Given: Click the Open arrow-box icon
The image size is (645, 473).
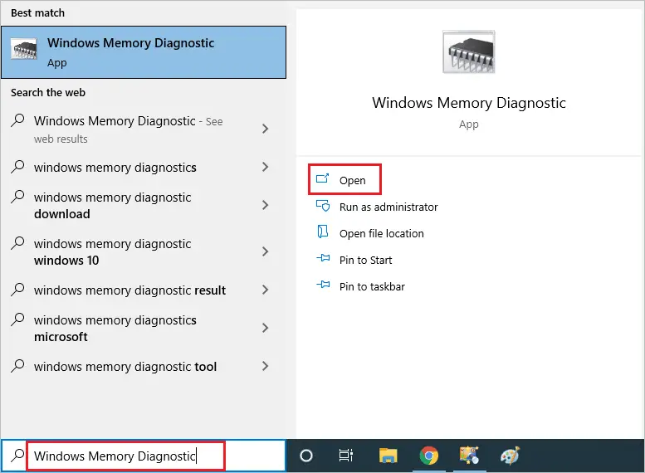Looking at the screenshot, I should click(322, 178).
